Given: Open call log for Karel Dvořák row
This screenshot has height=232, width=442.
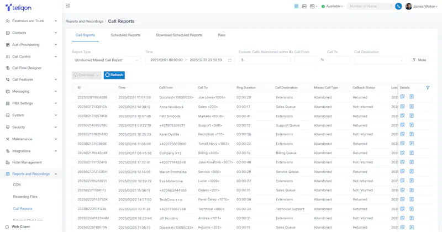Looking at the screenshot, I should click(412, 134).
